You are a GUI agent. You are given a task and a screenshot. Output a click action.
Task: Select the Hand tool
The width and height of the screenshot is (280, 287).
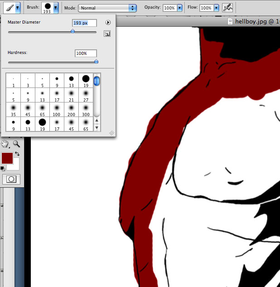pos(5,144)
